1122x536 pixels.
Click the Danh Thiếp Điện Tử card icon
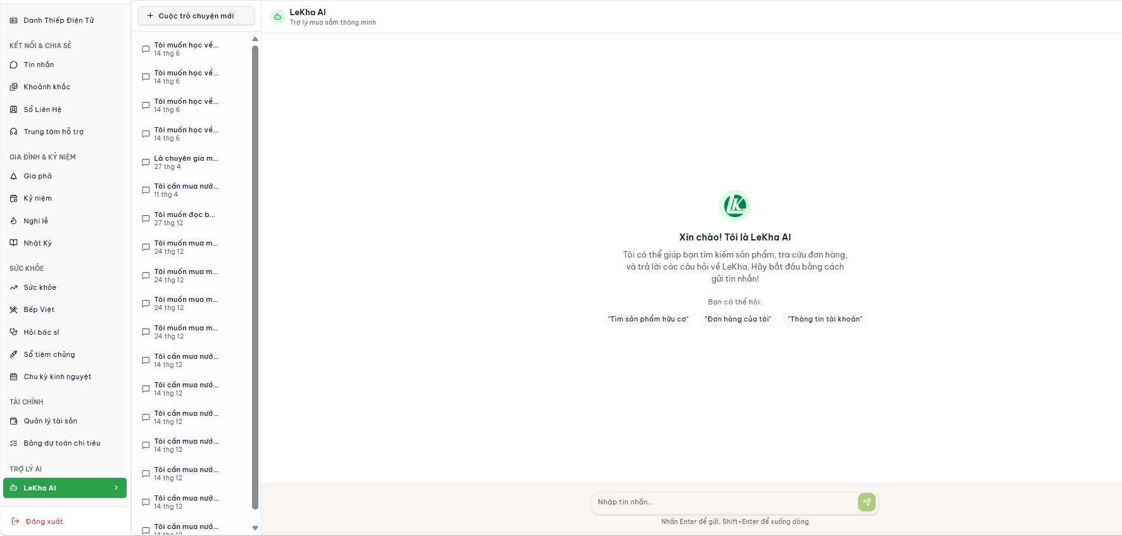[14, 20]
